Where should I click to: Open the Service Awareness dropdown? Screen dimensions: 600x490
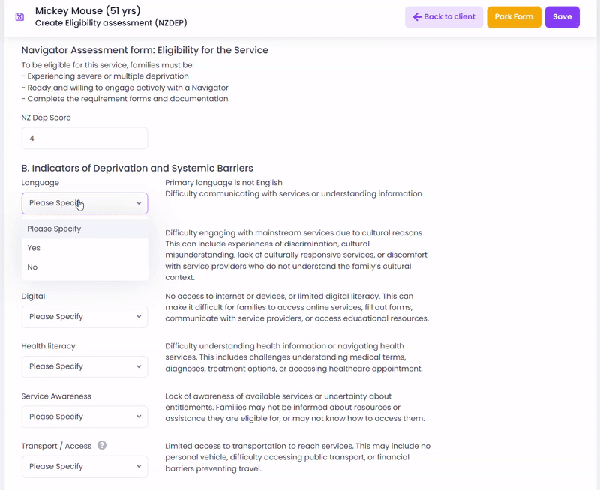pos(85,417)
